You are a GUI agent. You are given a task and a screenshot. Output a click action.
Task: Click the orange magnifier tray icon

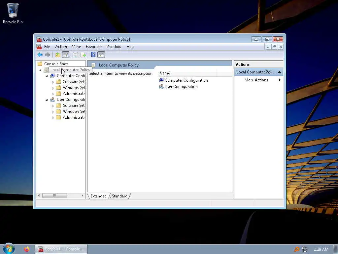(x=297, y=249)
